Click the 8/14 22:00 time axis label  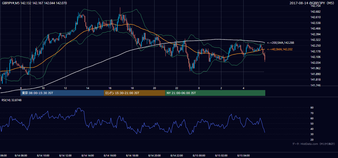click(176, 155)
